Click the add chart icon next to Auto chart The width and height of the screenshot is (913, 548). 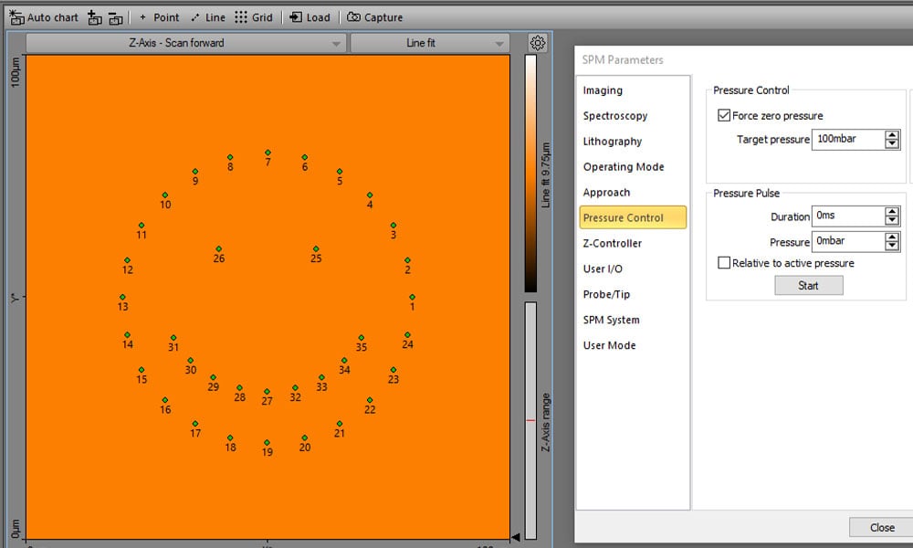coord(94,16)
